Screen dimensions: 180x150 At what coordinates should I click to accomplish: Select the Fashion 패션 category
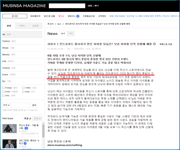[x=22, y=41]
